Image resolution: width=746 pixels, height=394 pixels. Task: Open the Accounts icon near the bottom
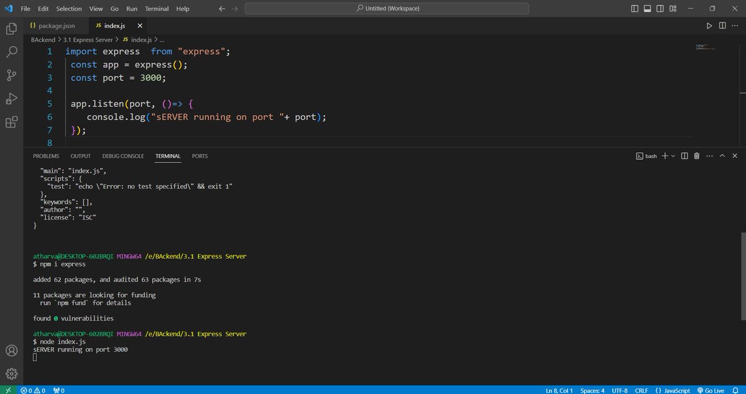click(11, 350)
